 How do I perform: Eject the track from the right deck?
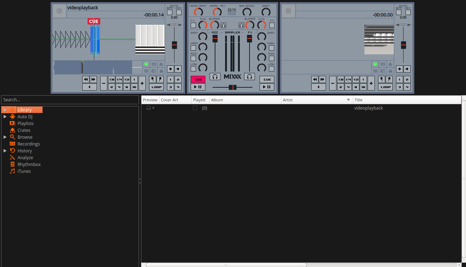pos(390,64)
